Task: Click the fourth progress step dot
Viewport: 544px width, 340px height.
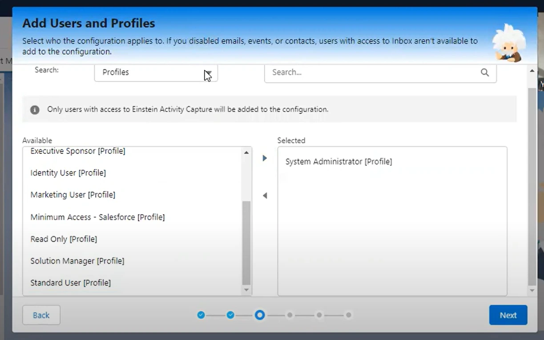Action: [x=290, y=315]
